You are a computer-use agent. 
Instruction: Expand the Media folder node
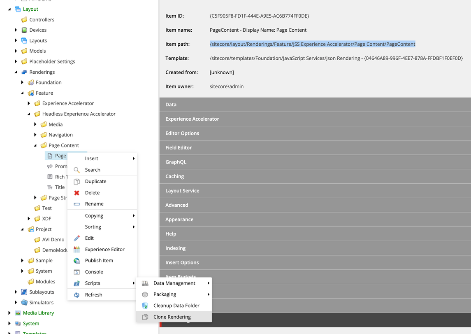(35, 124)
